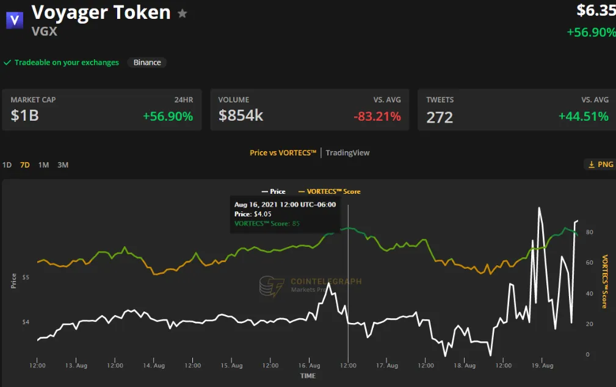Toggle the VORTECS Score legend series
Image resolution: width=616 pixels, height=387 pixels.
point(329,191)
